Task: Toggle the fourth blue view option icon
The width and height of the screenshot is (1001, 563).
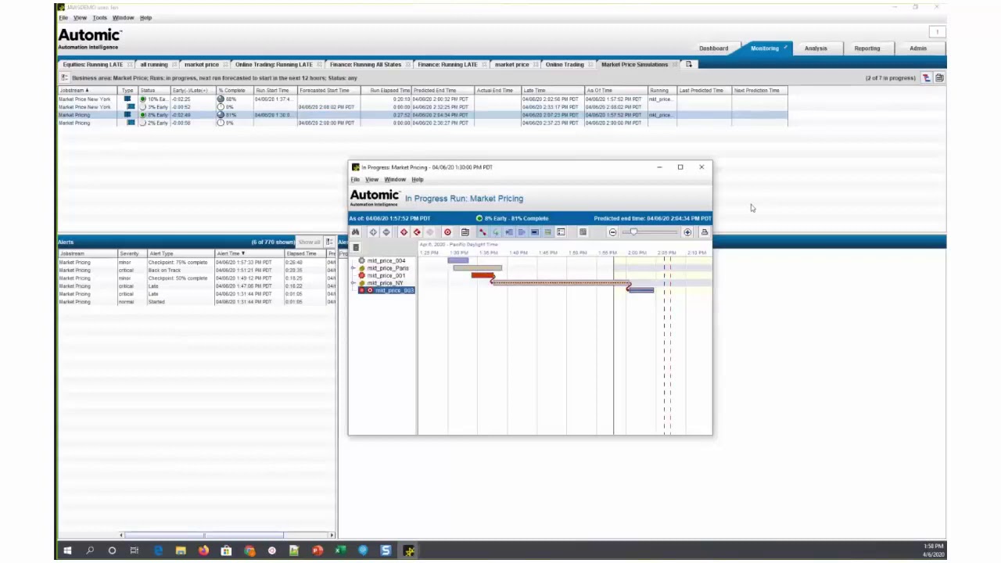Action: click(522, 232)
